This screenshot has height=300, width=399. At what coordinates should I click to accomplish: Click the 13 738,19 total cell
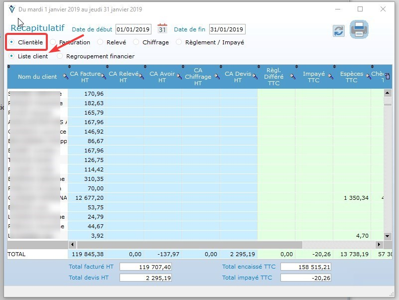tap(352, 254)
